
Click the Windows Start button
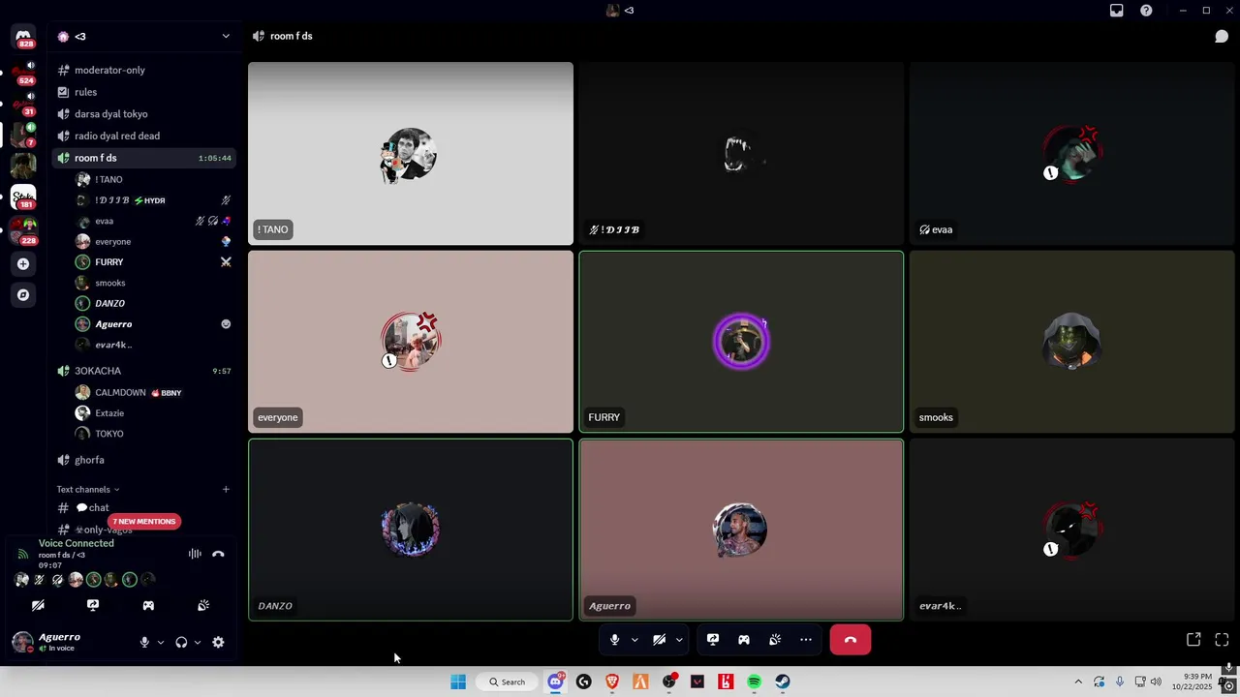(458, 682)
